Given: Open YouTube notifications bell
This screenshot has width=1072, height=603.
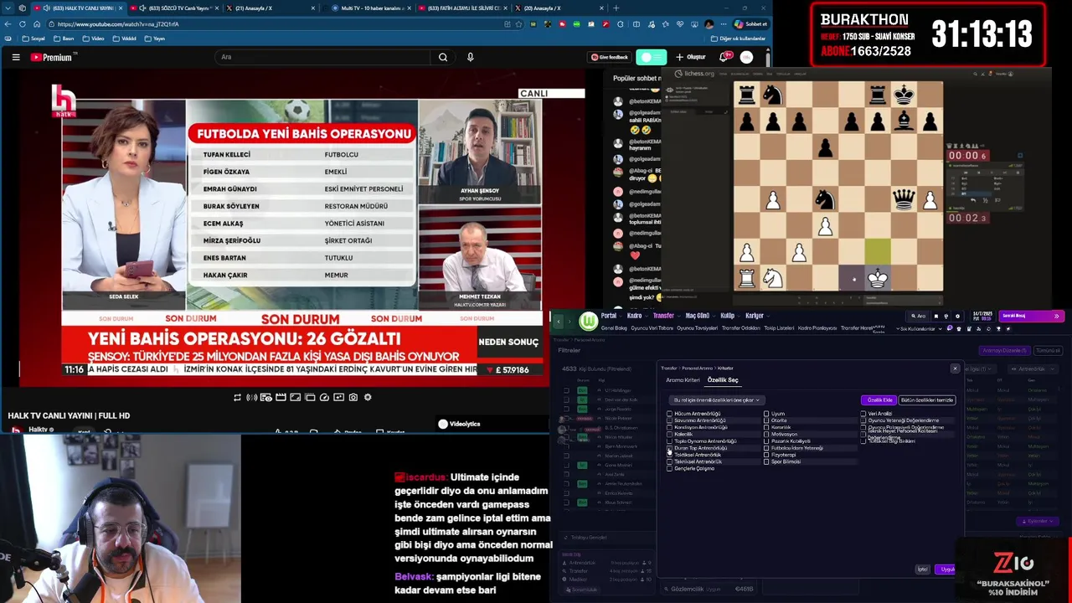Looking at the screenshot, I should pyautogui.click(x=724, y=57).
